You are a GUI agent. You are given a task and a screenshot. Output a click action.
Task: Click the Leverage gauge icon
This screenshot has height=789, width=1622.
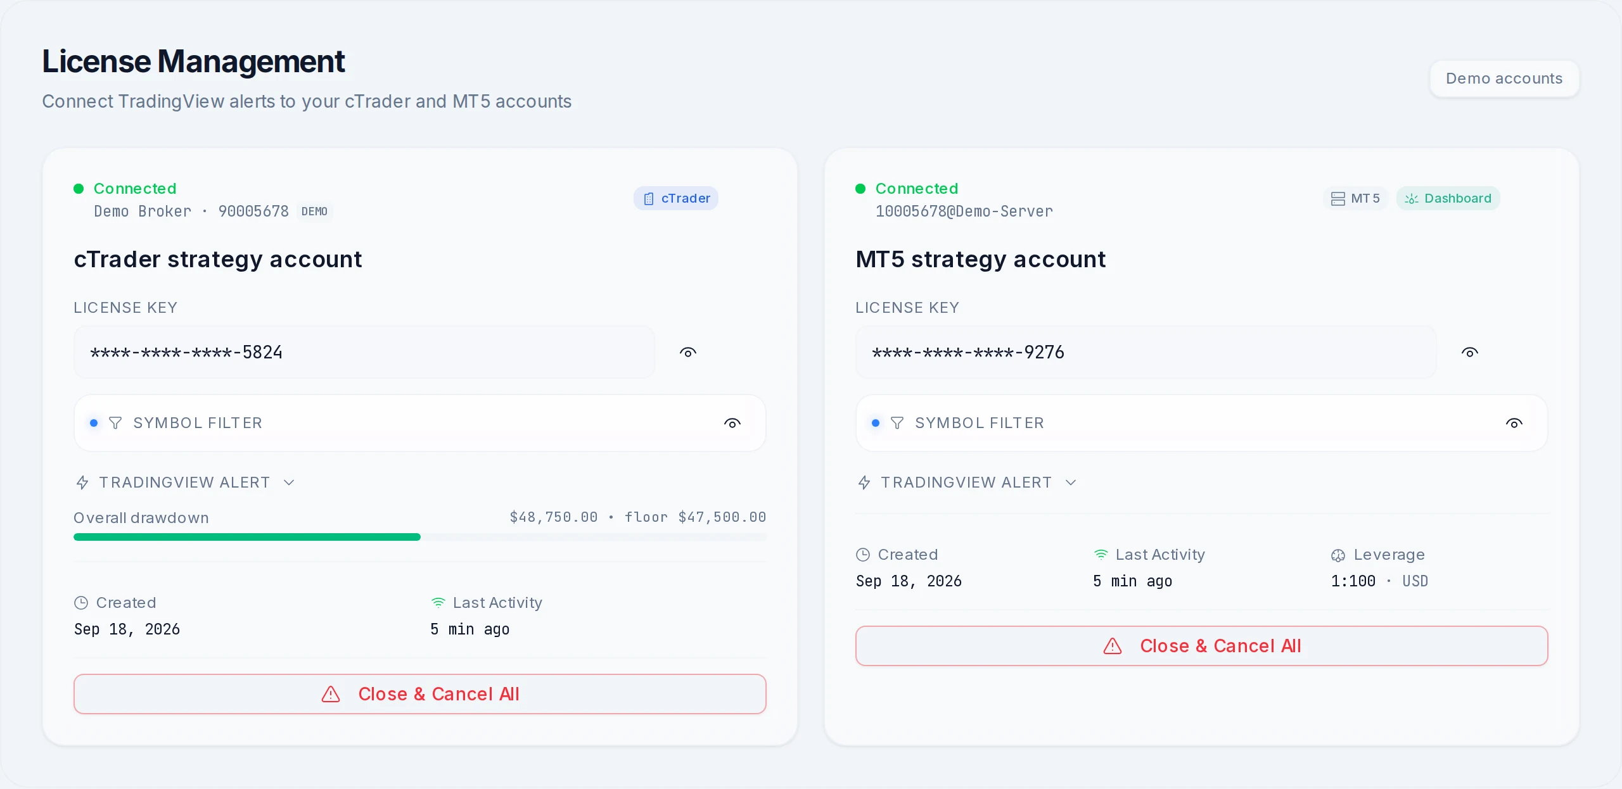(1338, 555)
